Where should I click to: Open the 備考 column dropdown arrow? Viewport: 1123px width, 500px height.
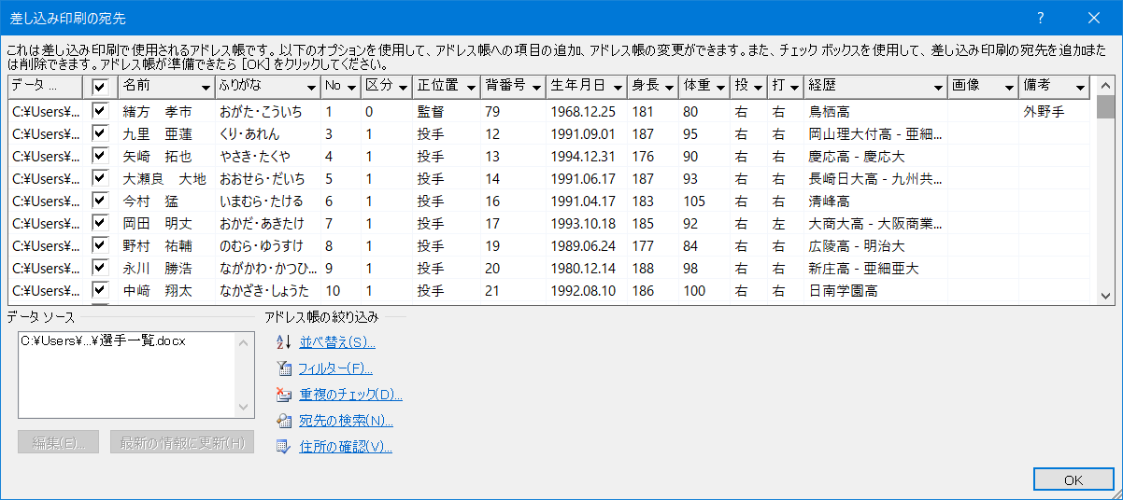(1081, 87)
